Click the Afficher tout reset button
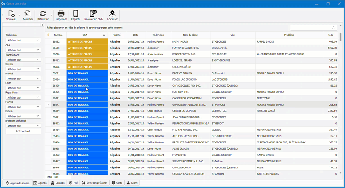This screenshot has width=345, height=188. [x=23, y=131]
